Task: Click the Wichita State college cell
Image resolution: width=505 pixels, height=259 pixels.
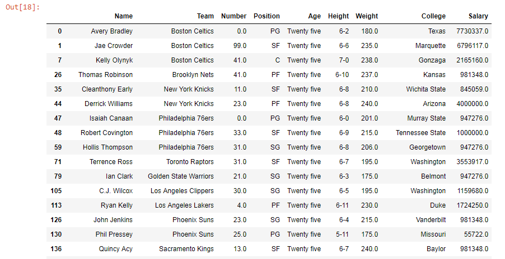Action: click(x=426, y=89)
